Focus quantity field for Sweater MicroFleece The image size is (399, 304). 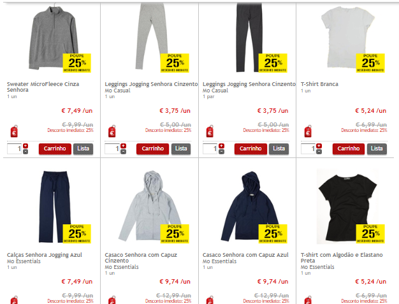point(15,149)
